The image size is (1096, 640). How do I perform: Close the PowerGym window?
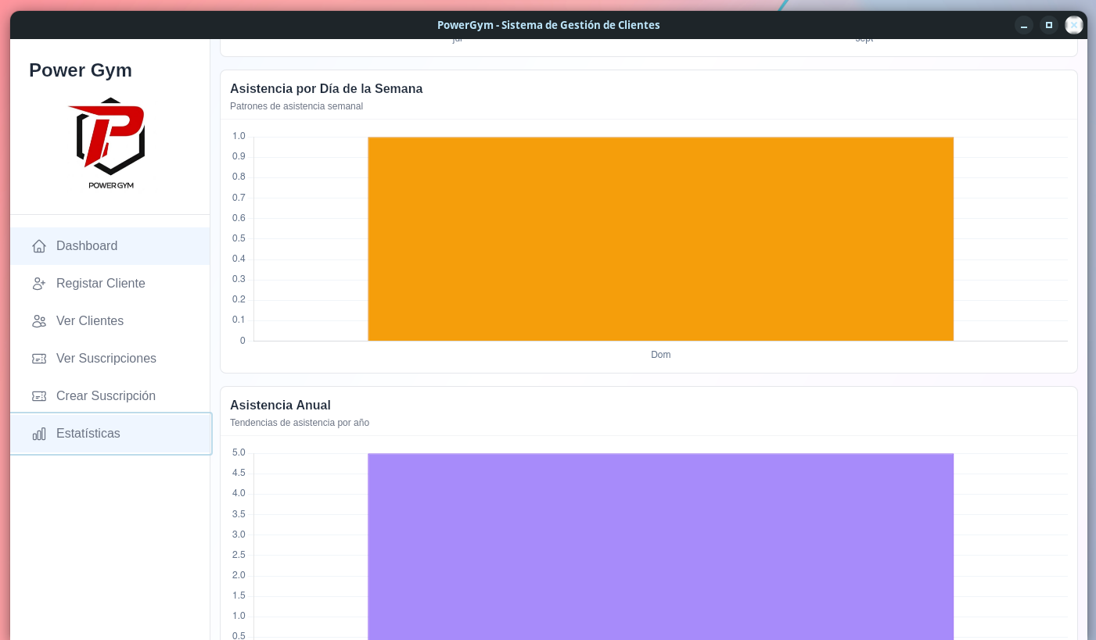[1074, 25]
